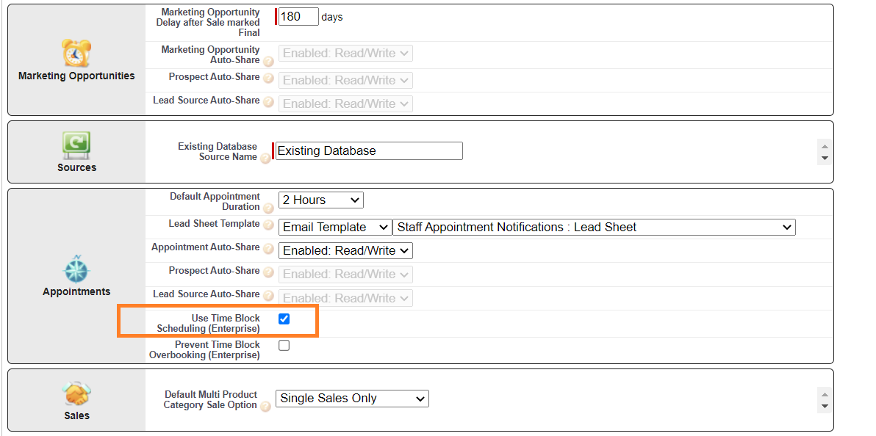Open the Default Appointment Duration dropdown
The image size is (876, 436).
tap(320, 200)
